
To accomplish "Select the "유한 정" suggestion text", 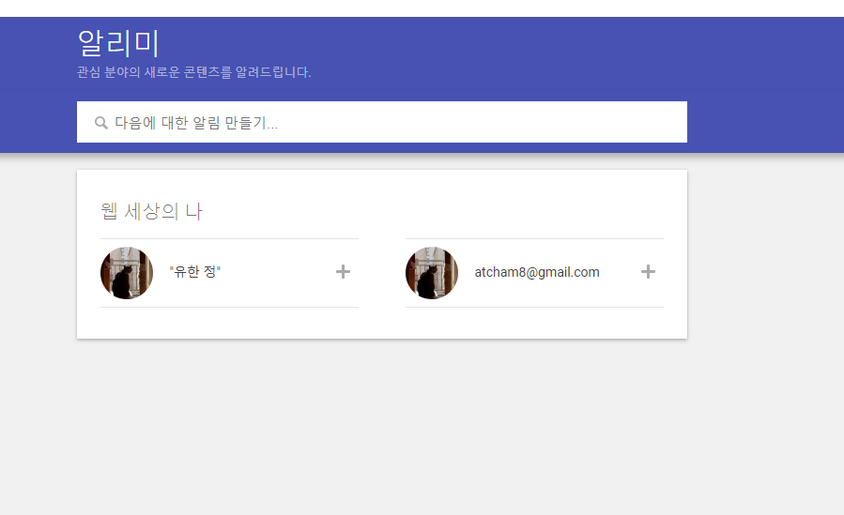I will [x=195, y=272].
